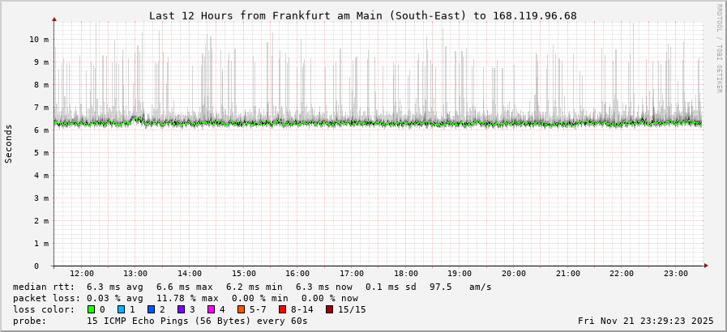Click the magenta loss color 4 swatch
Image resolution: width=727 pixels, height=332 pixels.
(x=212, y=309)
